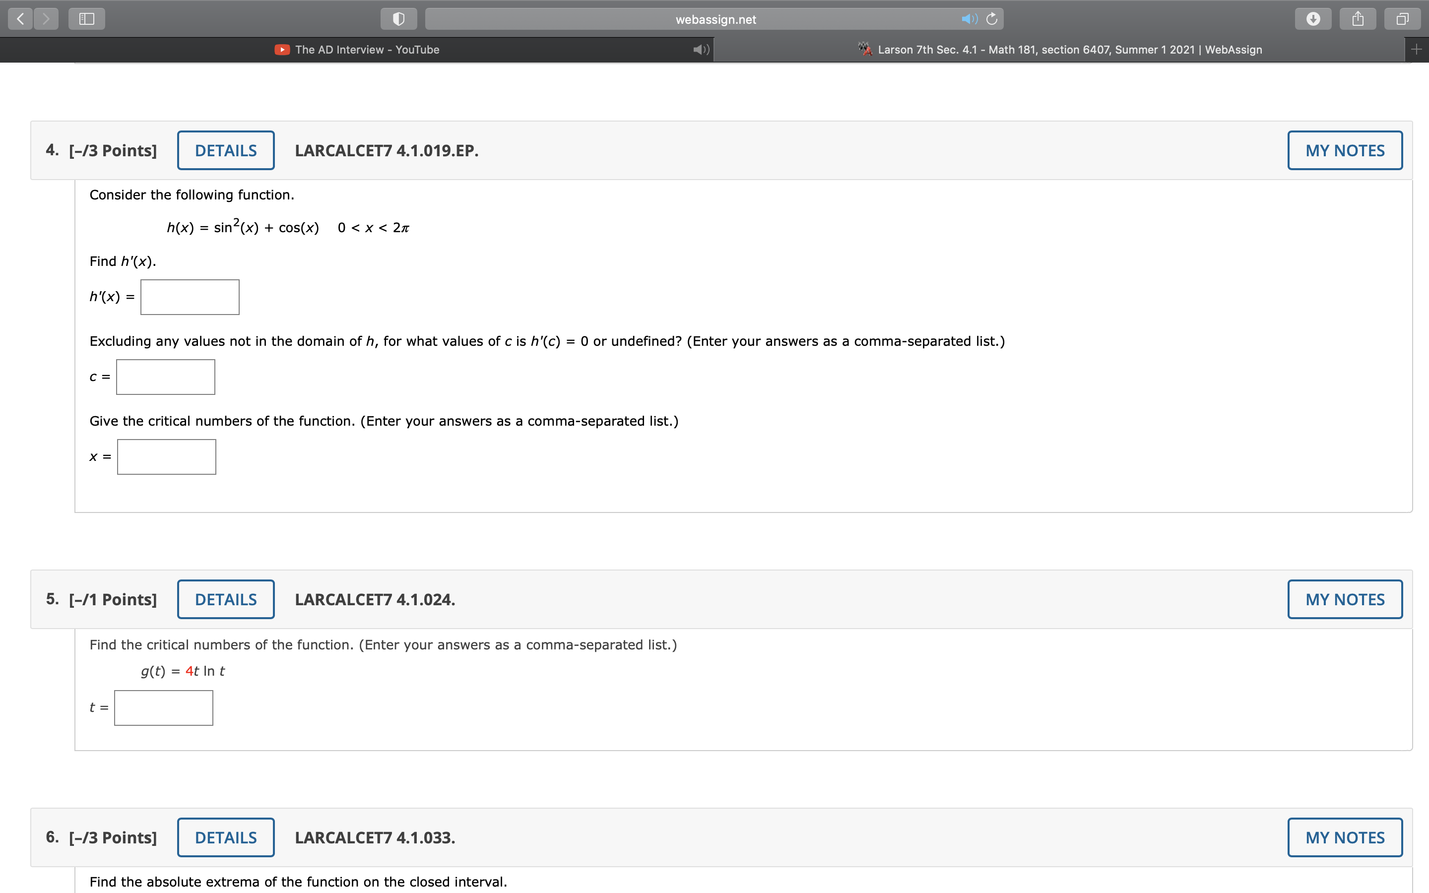Mute the YouTube tab speaker icon
Screen dimensions: 1429x893
tap(701, 50)
